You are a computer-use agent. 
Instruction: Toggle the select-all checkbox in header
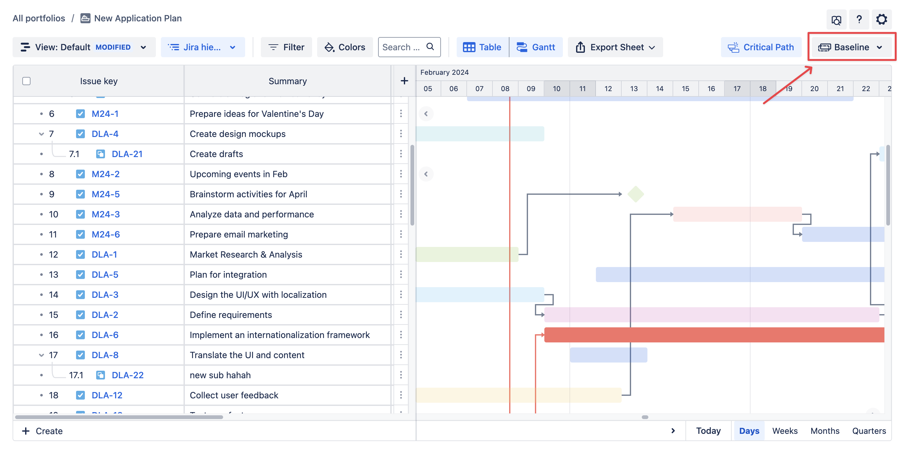(x=26, y=81)
